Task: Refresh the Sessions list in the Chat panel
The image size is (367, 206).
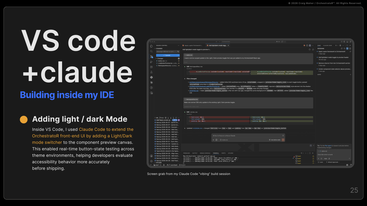Action: coord(342,49)
